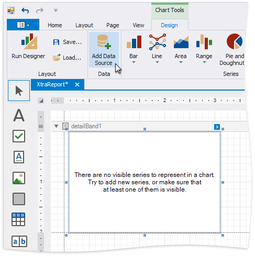Click the chart's left middle sizing handle
This screenshot has height=256, width=255.
66,182
